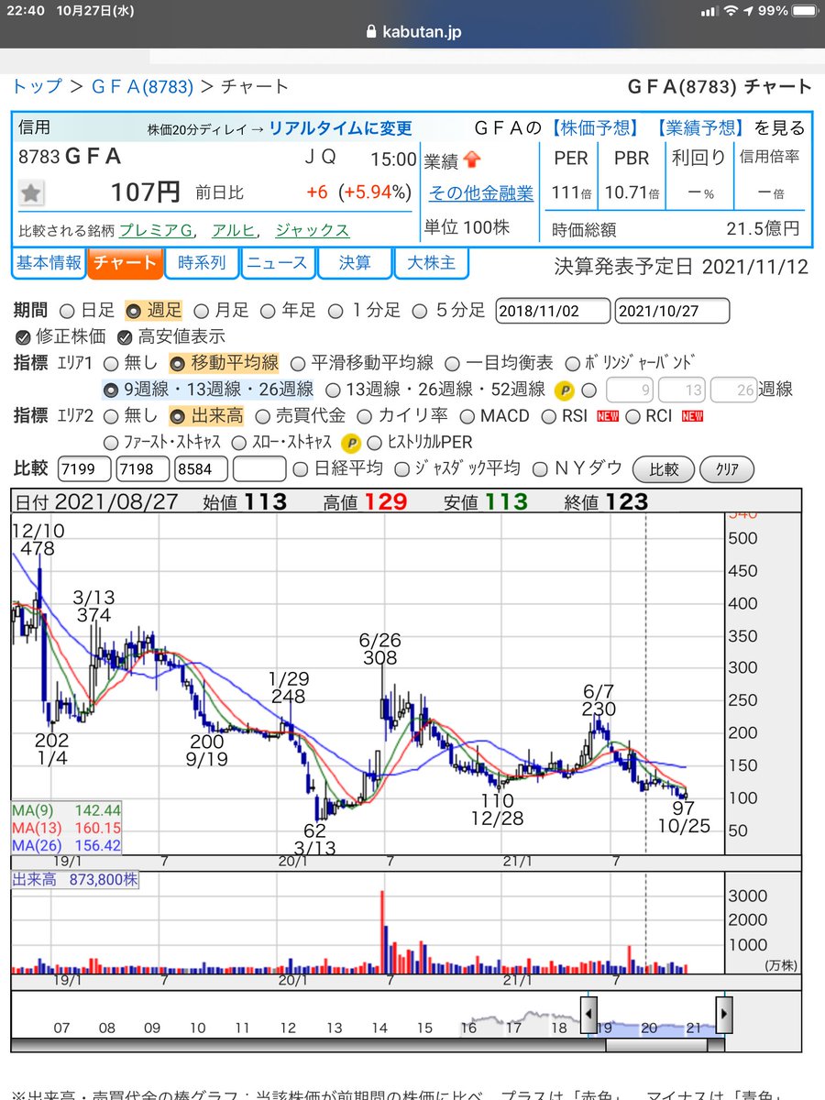The width and height of the screenshot is (825, 1100).
Task: Toggle the 修正株価 checkbox
Action: [23, 336]
